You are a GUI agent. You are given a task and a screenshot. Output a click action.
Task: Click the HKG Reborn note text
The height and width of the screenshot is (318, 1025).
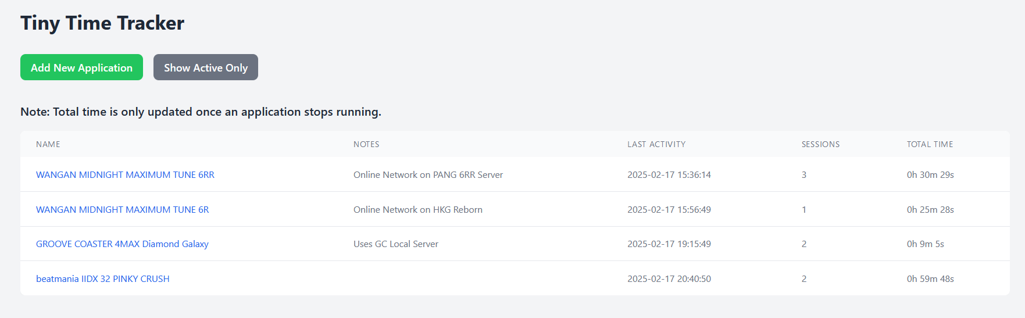[417, 209]
